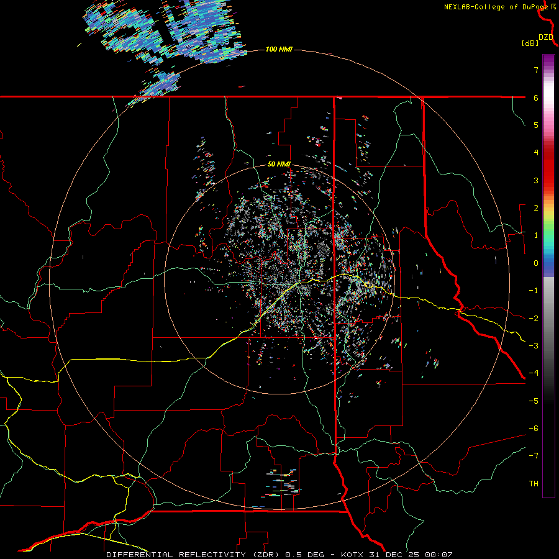Image resolution: width=559 pixels, height=559 pixels.
Task: Click the -5 value on the colorbar scale
Action: pyautogui.click(x=534, y=401)
